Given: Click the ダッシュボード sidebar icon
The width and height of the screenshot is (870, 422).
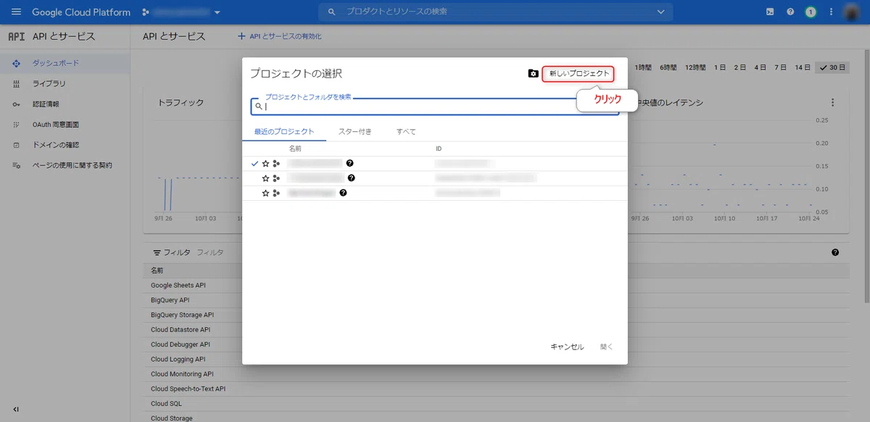Looking at the screenshot, I should [x=16, y=63].
